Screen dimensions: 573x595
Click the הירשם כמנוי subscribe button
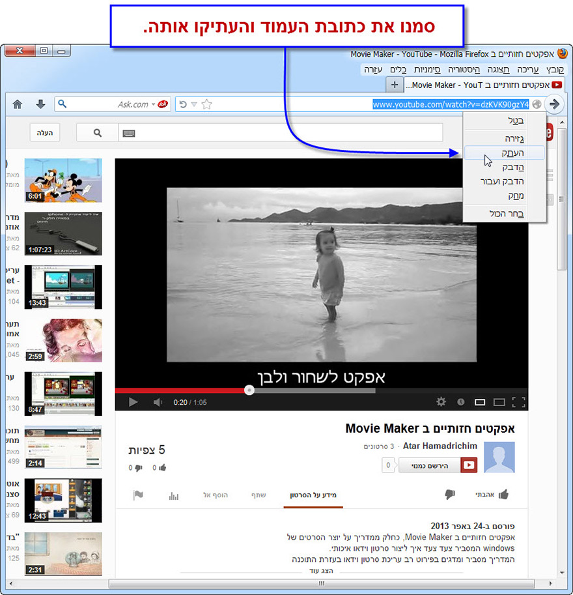pyautogui.click(x=438, y=465)
